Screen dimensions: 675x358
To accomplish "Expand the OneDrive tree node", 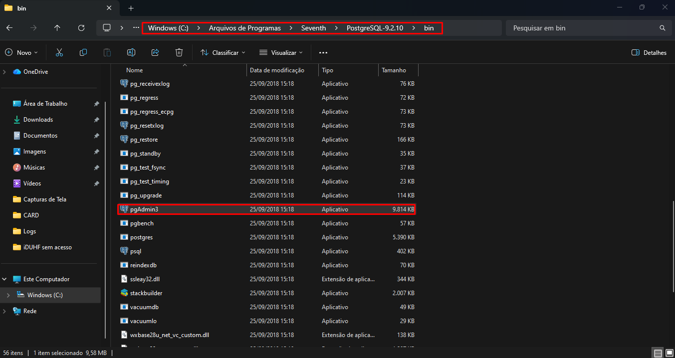I will (x=4, y=72).
